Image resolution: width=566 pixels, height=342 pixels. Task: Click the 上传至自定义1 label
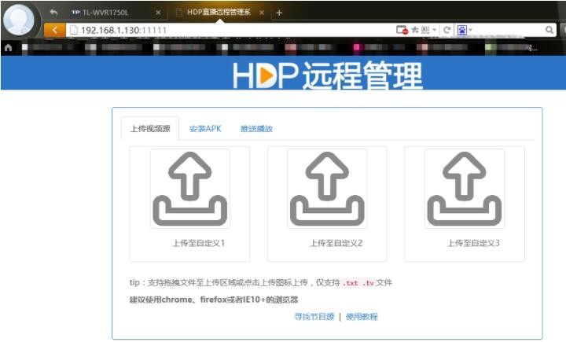(x=199, y=243)
